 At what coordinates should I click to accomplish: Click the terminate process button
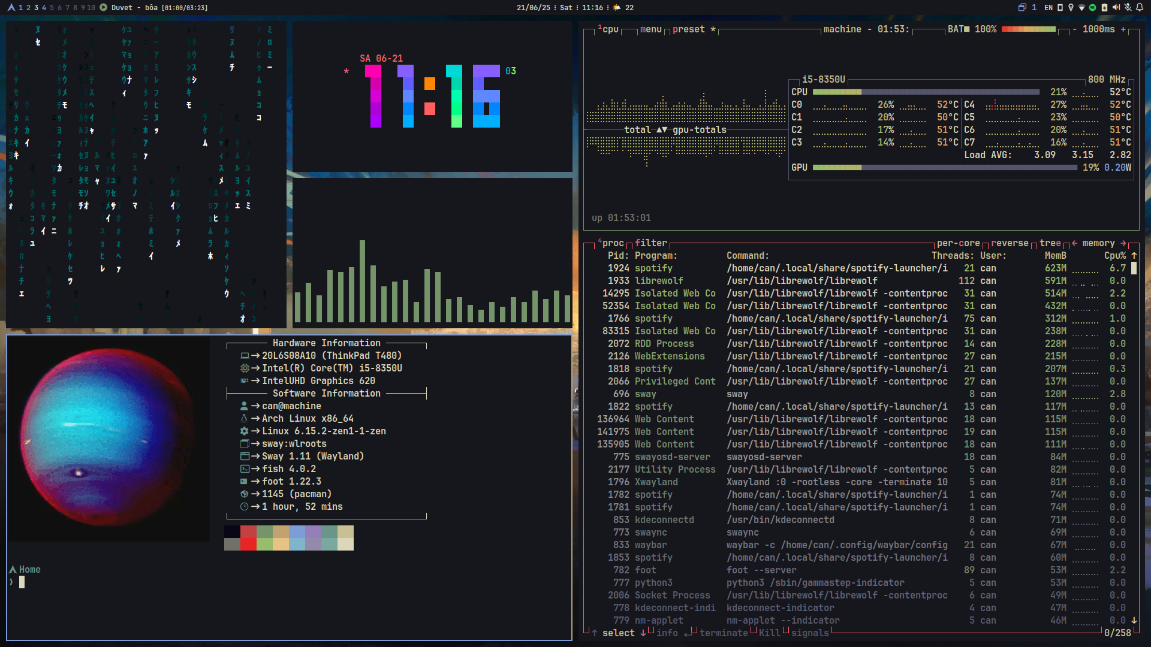(723, 633)
